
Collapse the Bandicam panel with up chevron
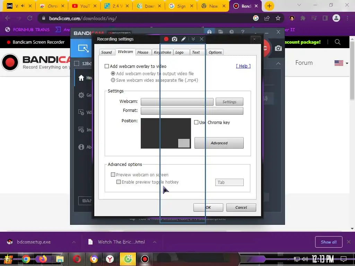pos(278,64)
